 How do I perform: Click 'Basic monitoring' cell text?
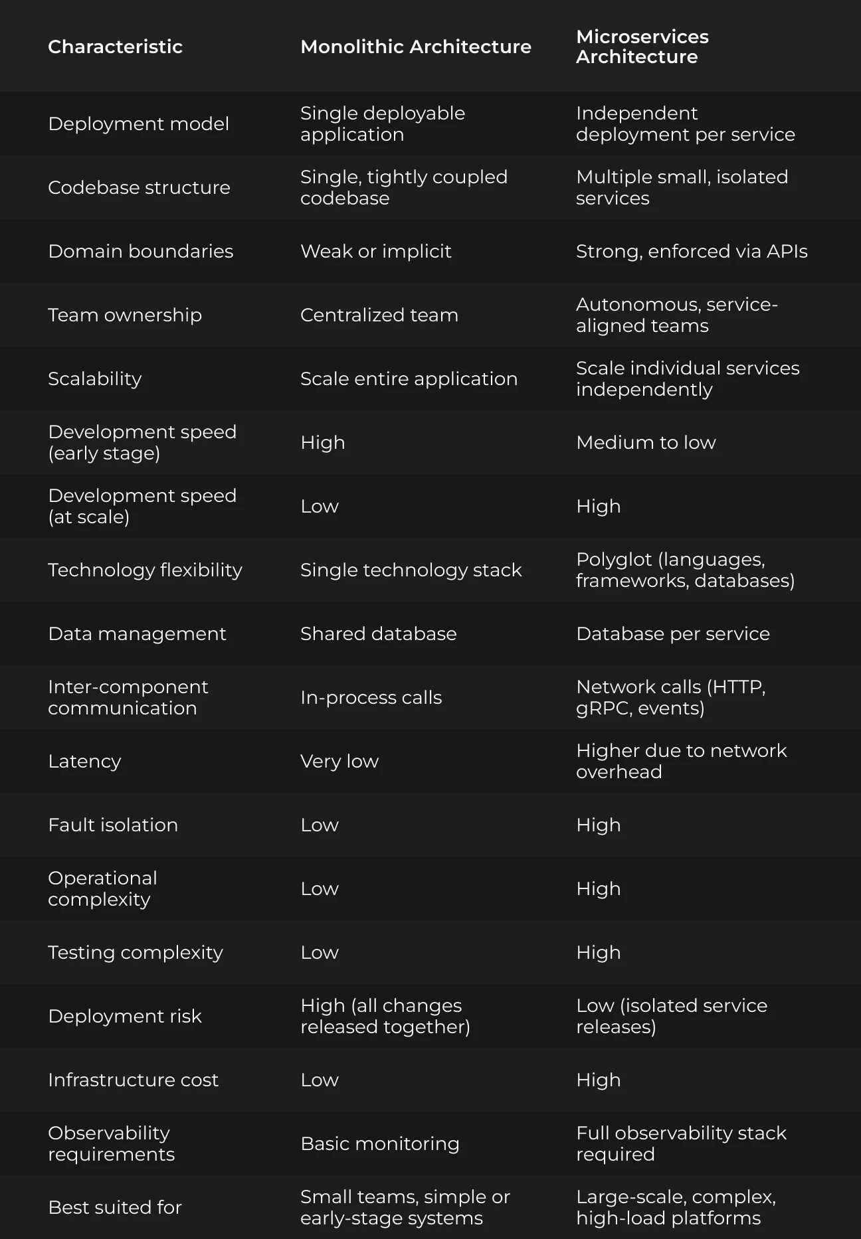(x=380, y=1143)
